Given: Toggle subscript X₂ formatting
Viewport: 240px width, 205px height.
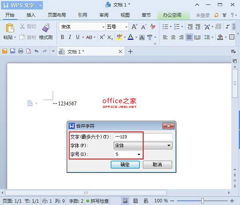Looking at the screenshot, I should coord(110,38).
